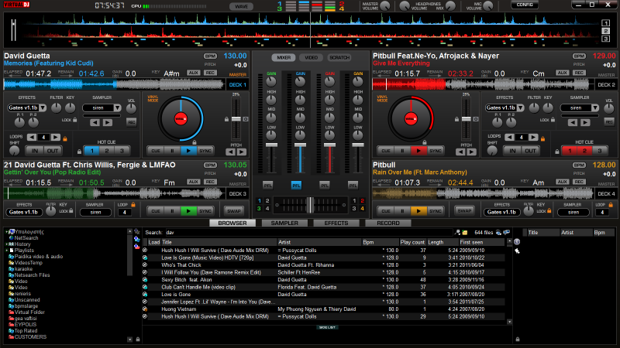
Task: Click the CUE button on Deck 1
Action: click(156, 151)
